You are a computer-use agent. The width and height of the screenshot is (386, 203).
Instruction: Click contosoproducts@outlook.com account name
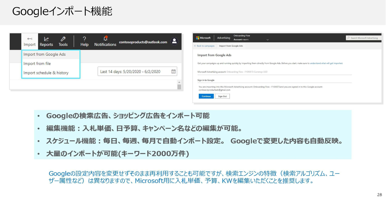click(143, 42)
